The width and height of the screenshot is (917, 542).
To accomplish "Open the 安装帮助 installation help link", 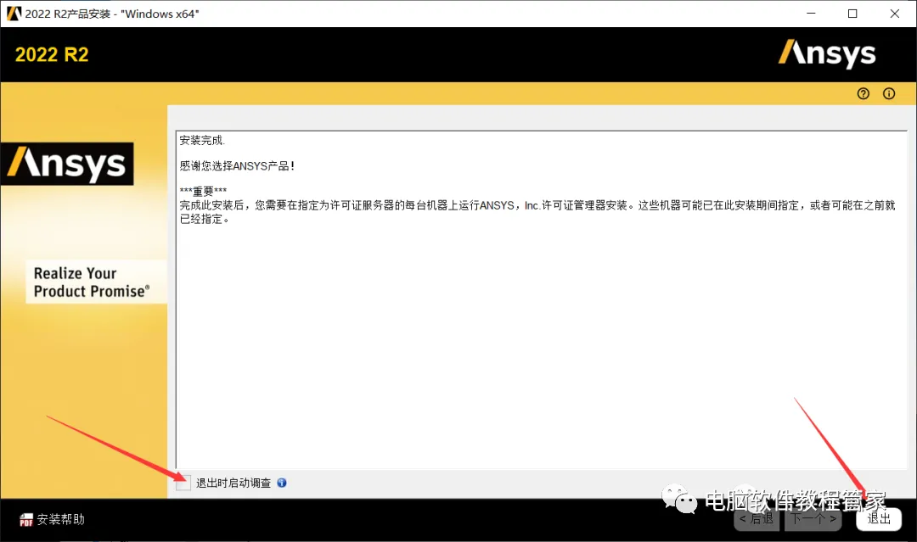I will click(61, 519).
